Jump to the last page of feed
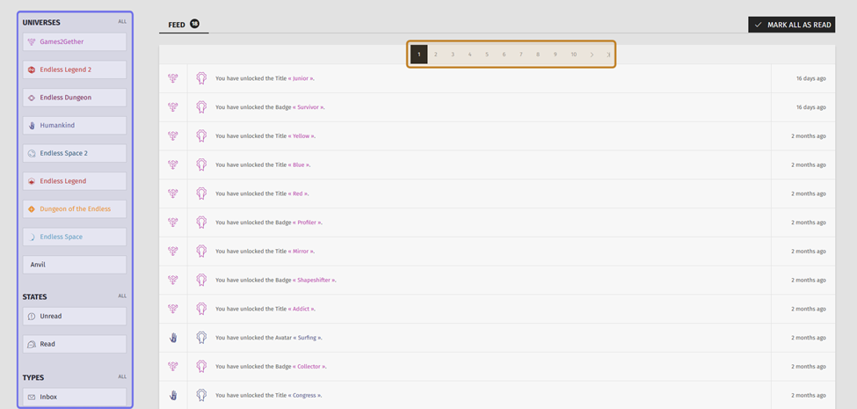Screen dimensions: 857x409 (608, 55)
